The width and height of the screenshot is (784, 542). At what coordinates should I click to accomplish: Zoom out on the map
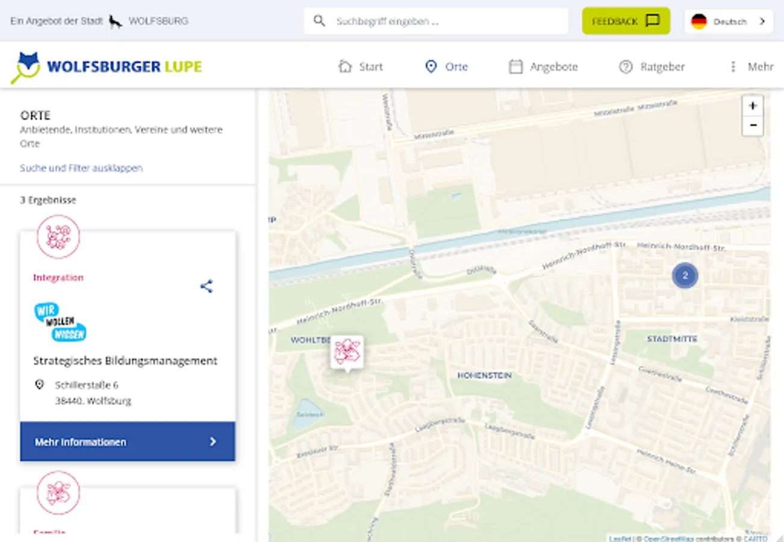(753, 125)
